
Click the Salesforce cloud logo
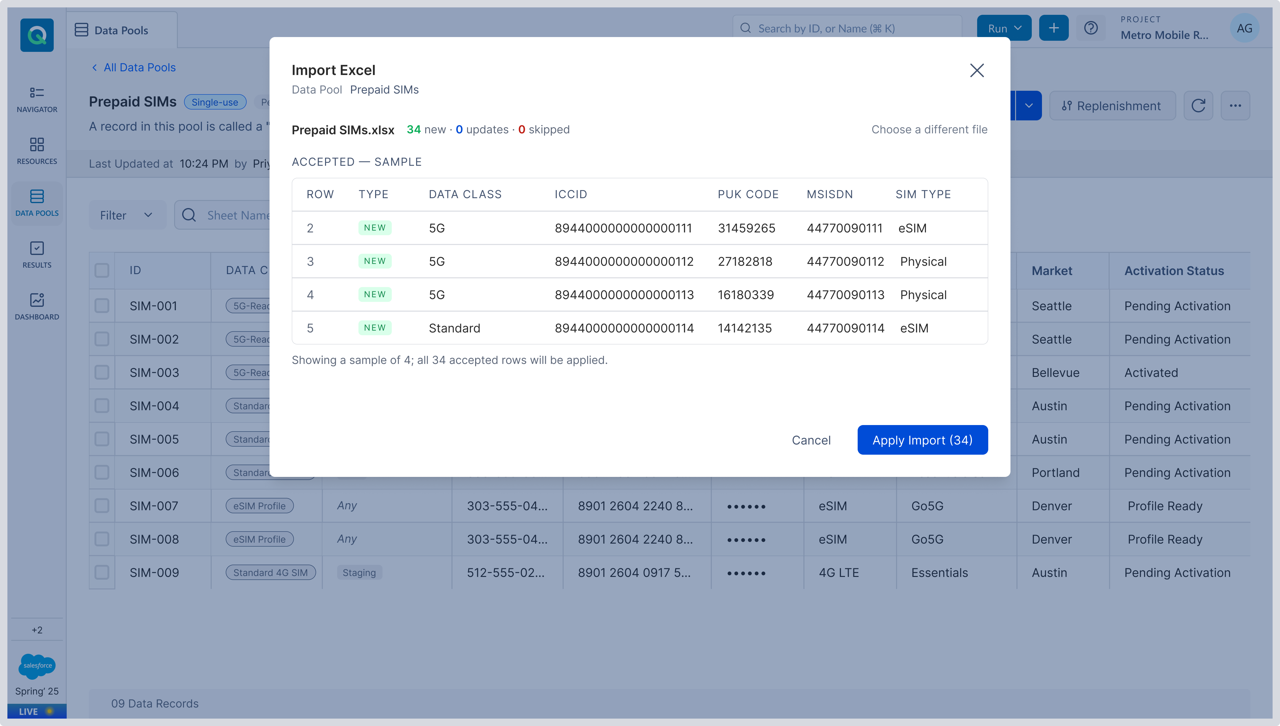[x=37, y=666]
